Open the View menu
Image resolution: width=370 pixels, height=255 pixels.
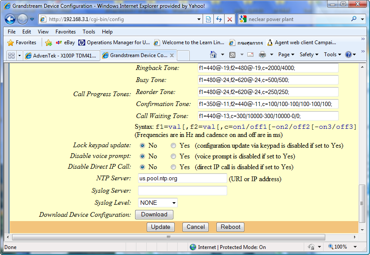coord(43,31)
